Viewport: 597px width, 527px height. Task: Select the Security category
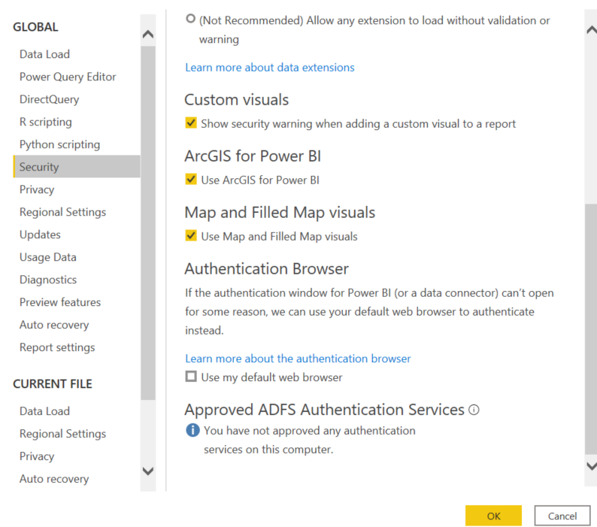tap(77, 166)
